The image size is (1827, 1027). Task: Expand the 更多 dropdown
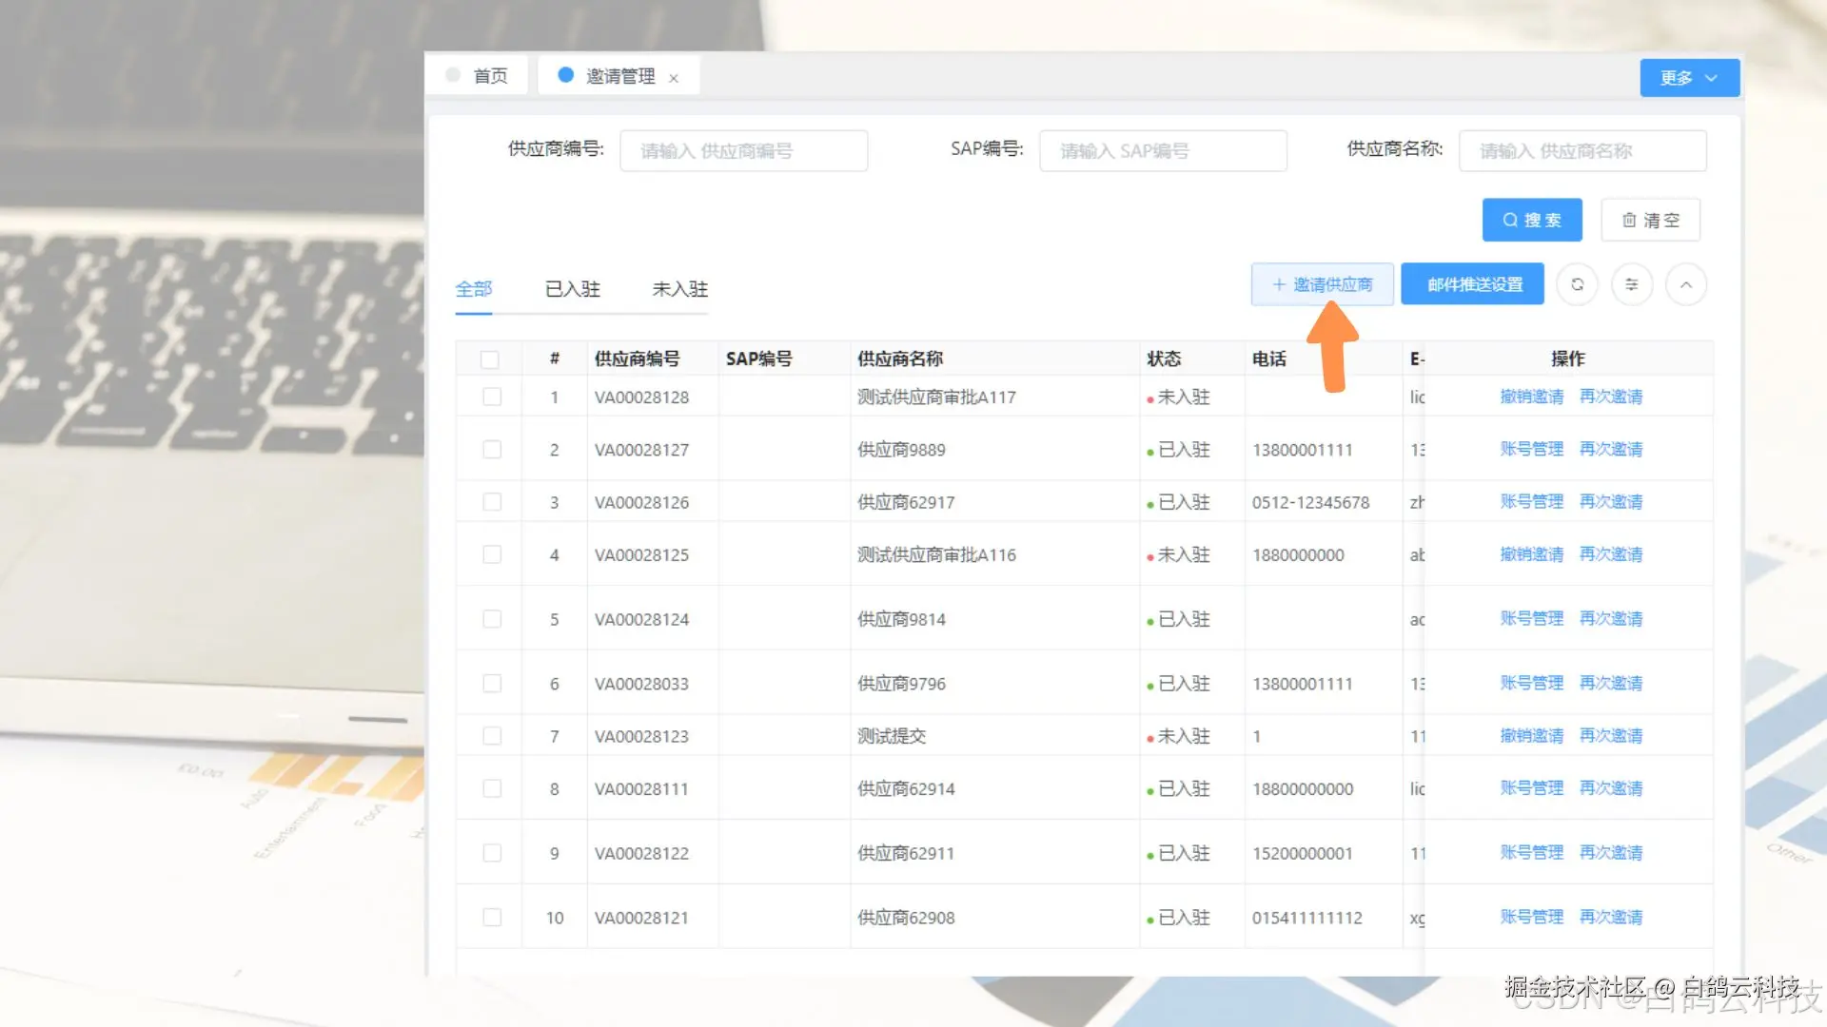click(1689, 78)
